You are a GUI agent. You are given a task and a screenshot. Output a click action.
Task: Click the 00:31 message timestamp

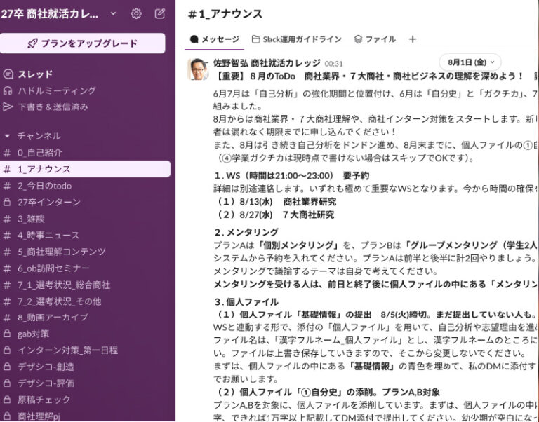pyautogui.click(x=334, y=64)
